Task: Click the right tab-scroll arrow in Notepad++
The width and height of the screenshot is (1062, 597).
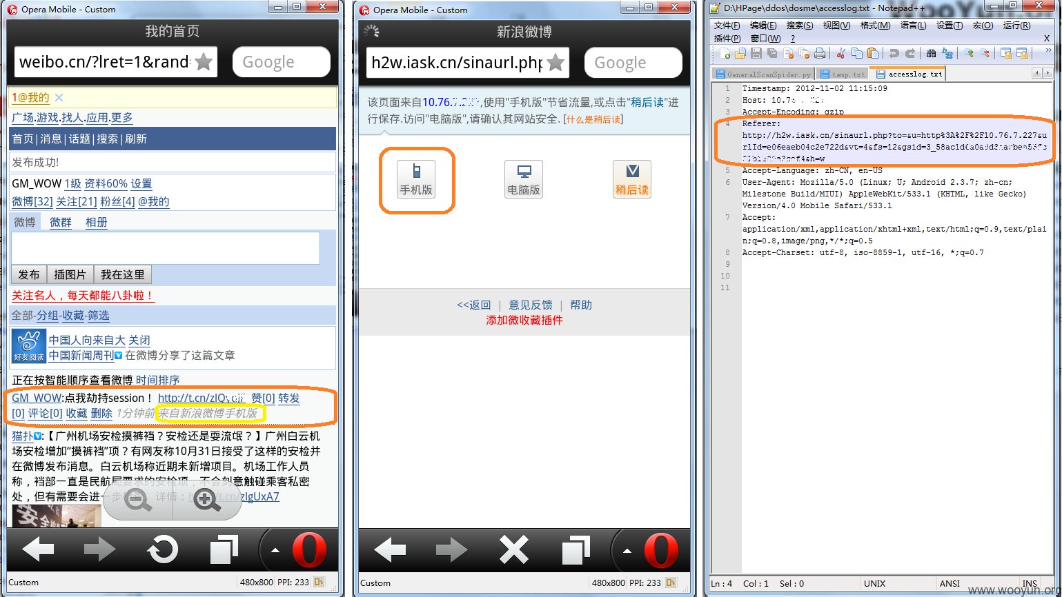Action: (1048, 73)
